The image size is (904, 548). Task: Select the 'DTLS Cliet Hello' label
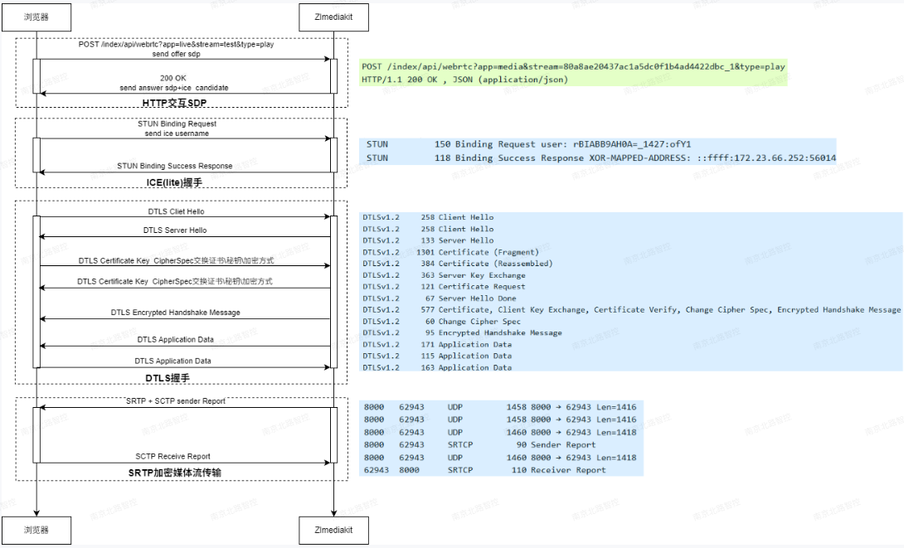coord(176,211)
